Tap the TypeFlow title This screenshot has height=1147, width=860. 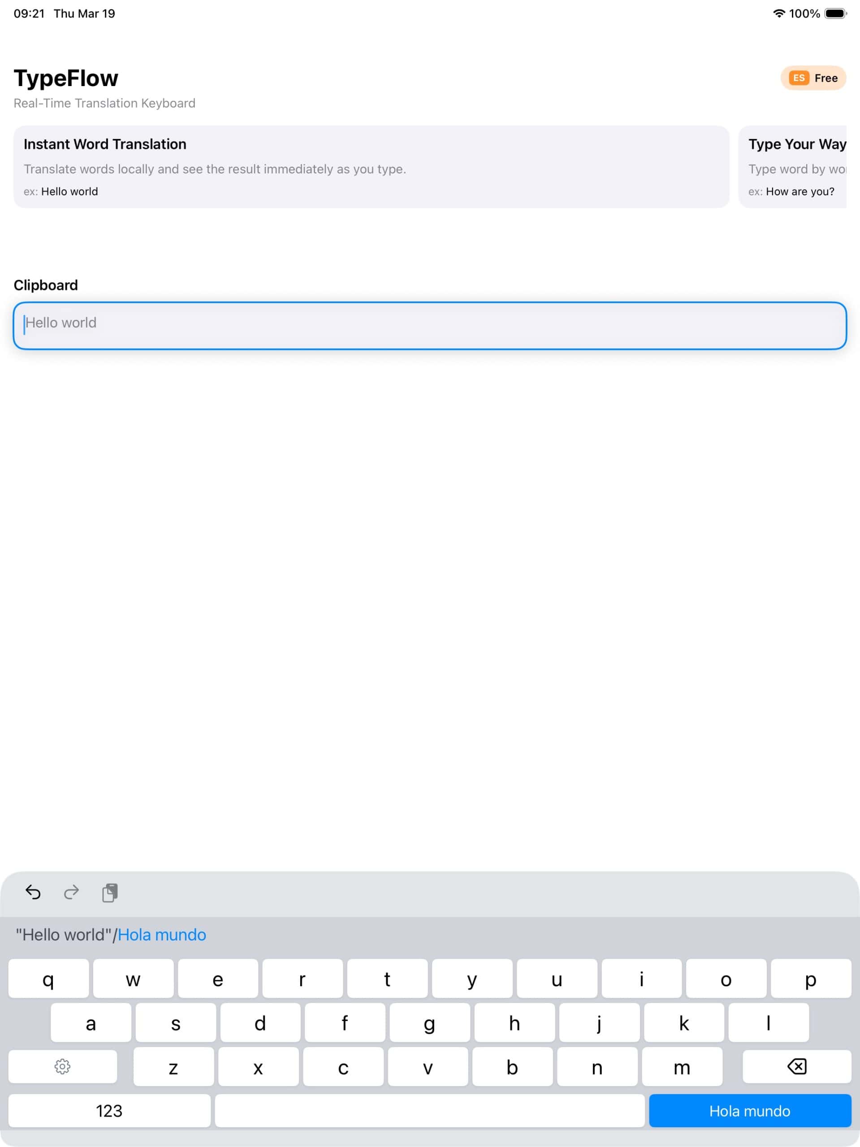[66, 78]
